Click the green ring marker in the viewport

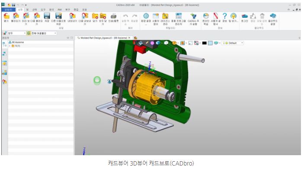click(97, 80)
